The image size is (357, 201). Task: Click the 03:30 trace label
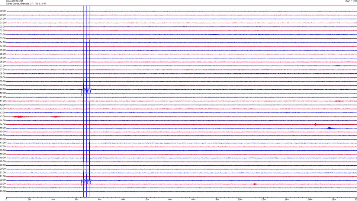click(x=3, y=38)
